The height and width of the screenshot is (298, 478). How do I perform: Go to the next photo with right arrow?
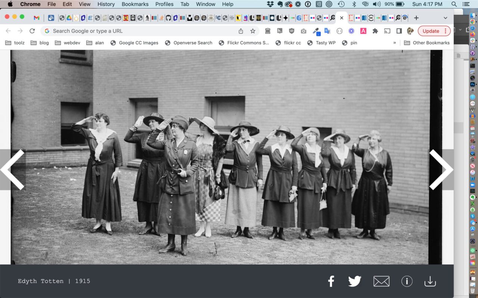pyautogui.click(x=441, y=170)
